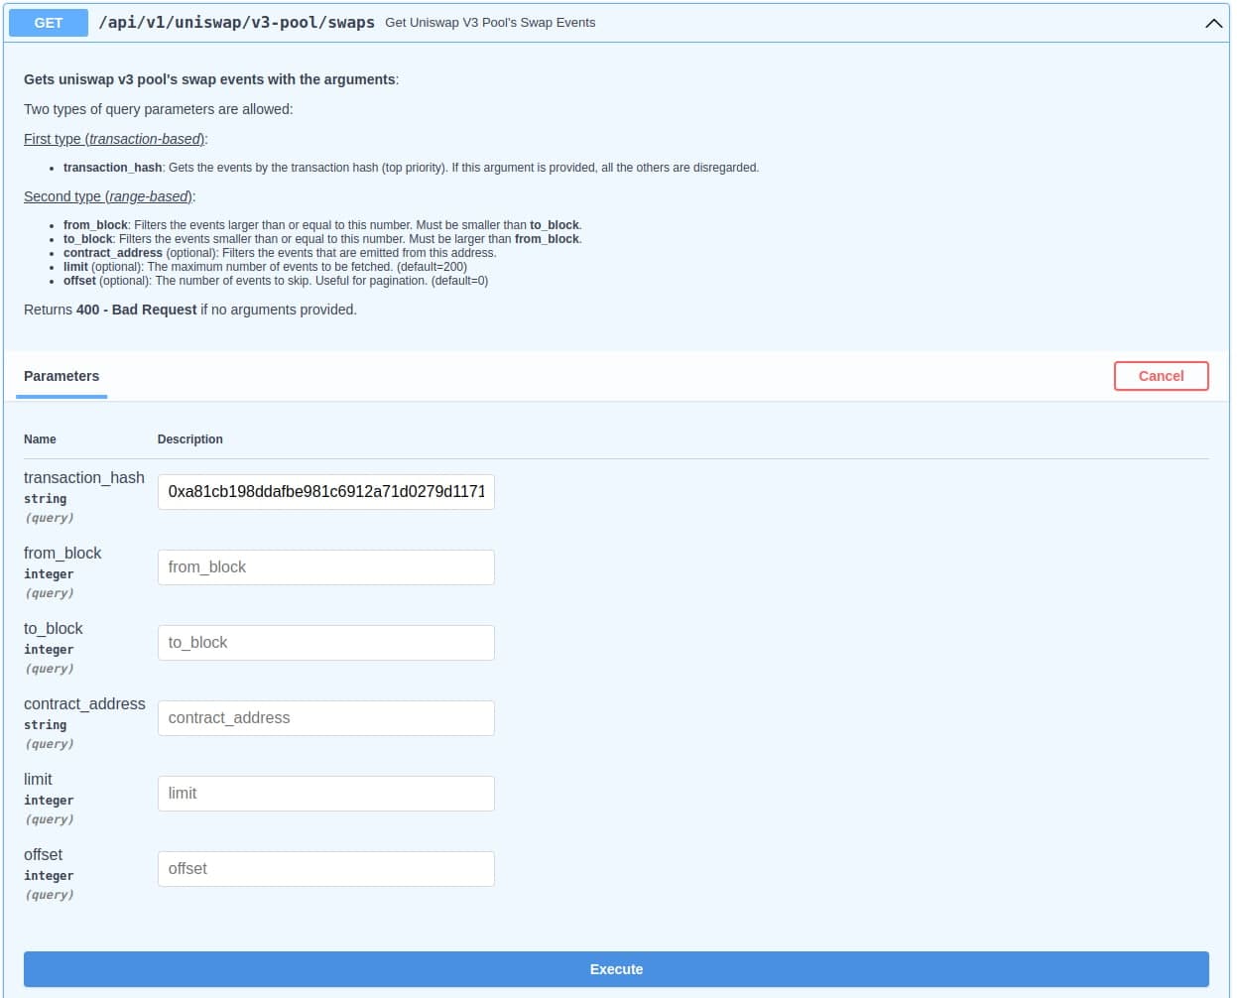Click the 'Get Uniswap V3 Pool's Swap Events' summary

point(490,22)
